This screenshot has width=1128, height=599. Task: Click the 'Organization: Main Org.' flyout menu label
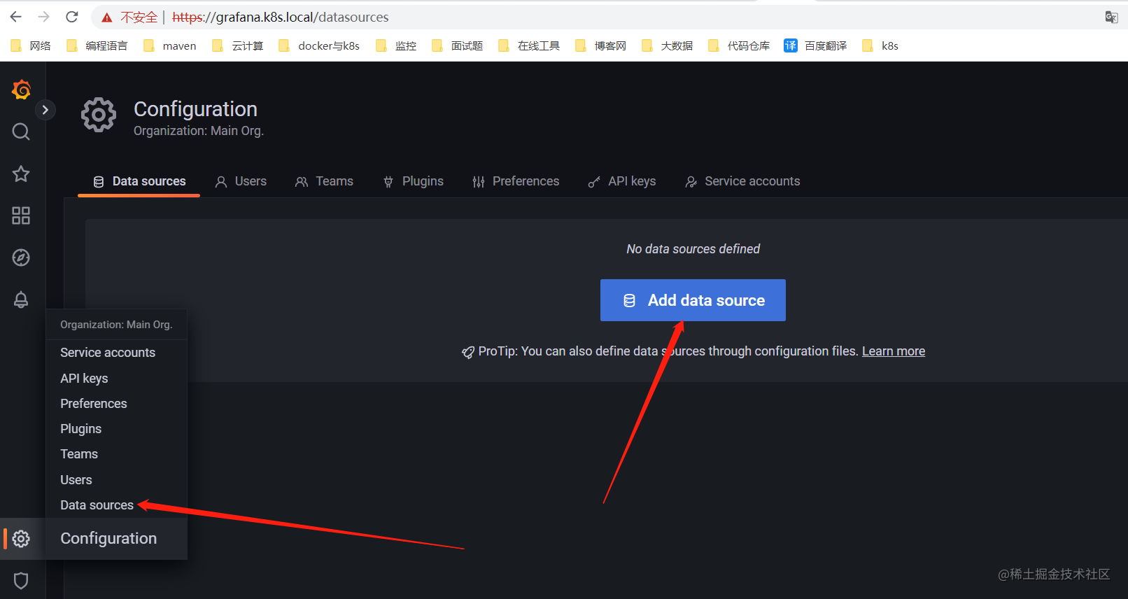pyautogui.click(x=116, y=325)
